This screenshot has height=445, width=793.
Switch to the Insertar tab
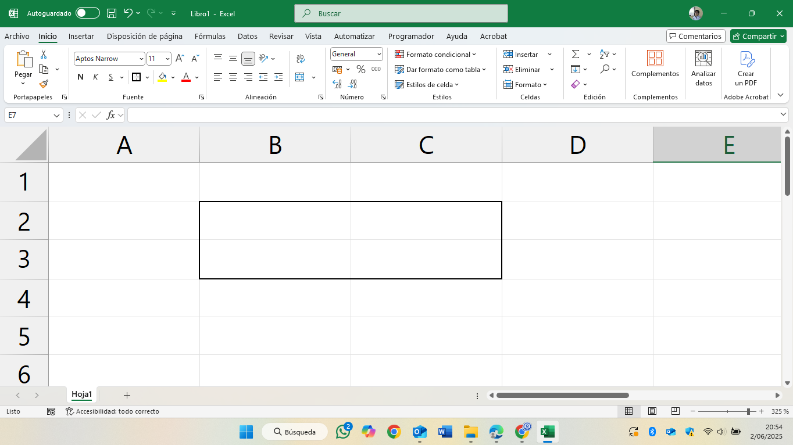[81, 36]
